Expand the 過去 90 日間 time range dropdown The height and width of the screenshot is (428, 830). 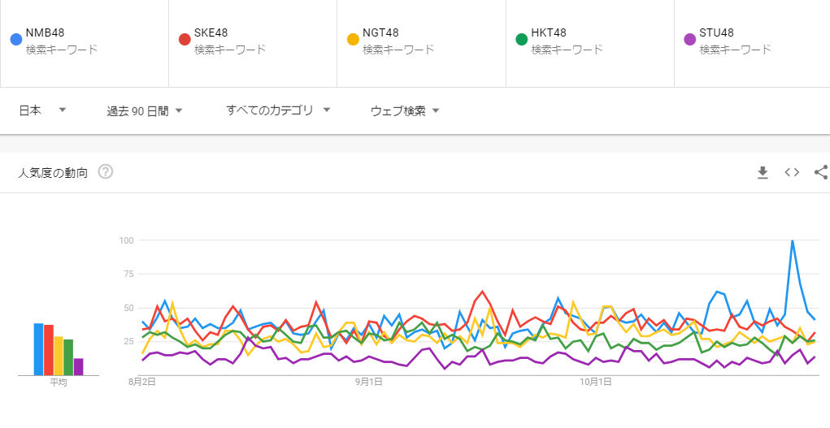tap(145, 110)
